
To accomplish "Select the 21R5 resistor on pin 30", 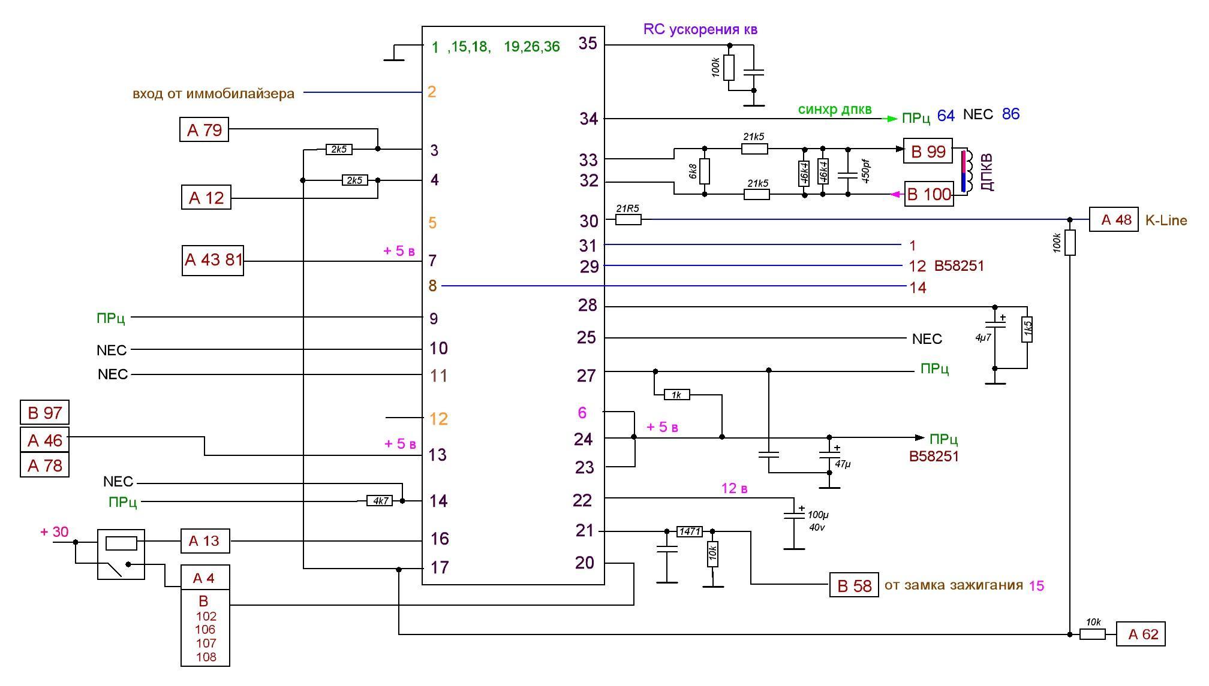I will click(x=628, y=219).
